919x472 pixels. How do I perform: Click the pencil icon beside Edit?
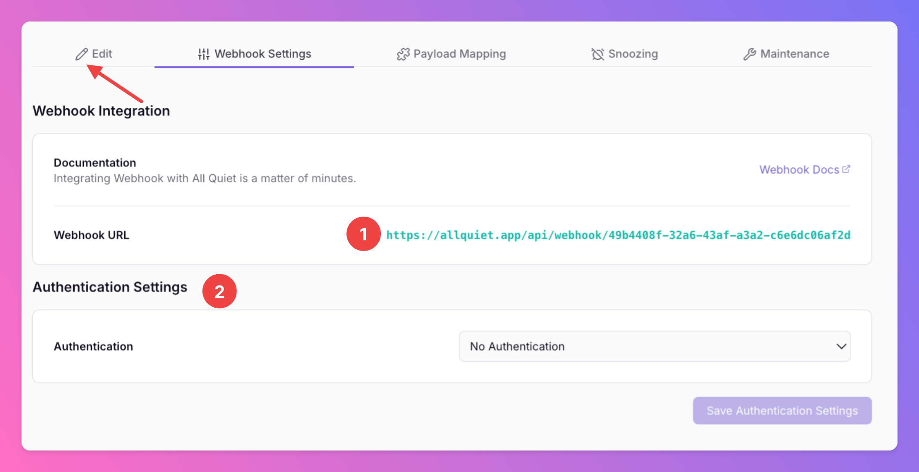(81, 54)
